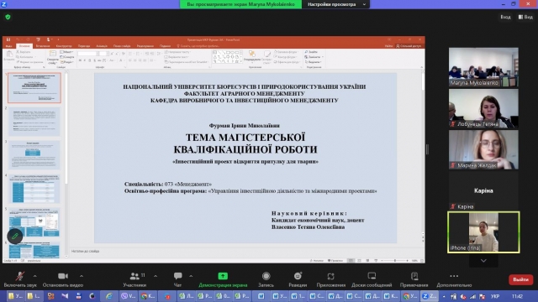Switch to Normal view in PowerPoint status bar
Image resolution: width=538 pixels, height=302 pixels.
(351, 261)
